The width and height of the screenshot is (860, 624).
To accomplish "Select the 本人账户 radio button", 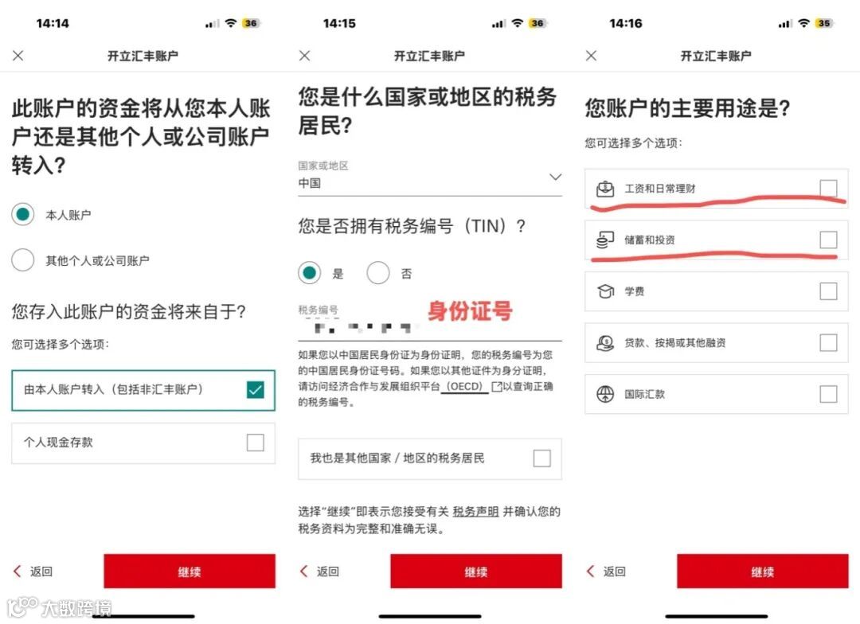I will pyautogui.click(x=23, y=214).
